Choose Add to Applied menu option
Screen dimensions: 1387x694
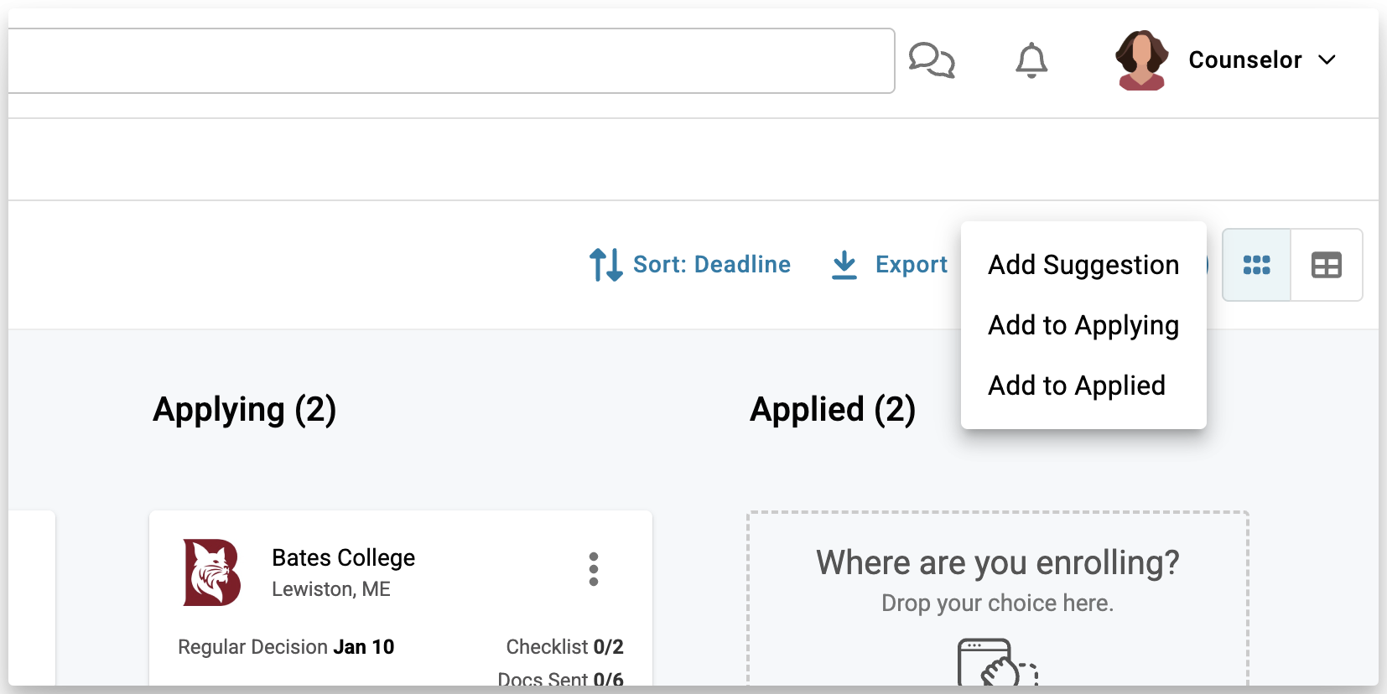1077,386
